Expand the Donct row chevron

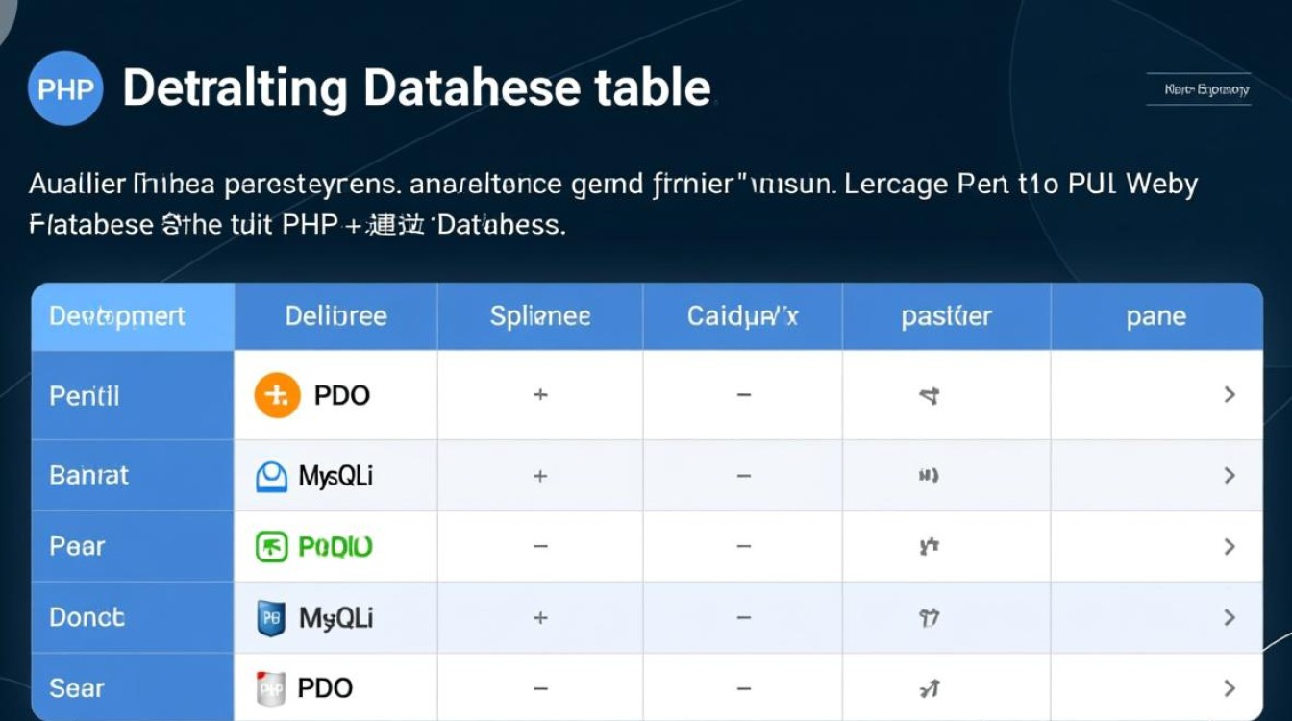click(1230, 618)
